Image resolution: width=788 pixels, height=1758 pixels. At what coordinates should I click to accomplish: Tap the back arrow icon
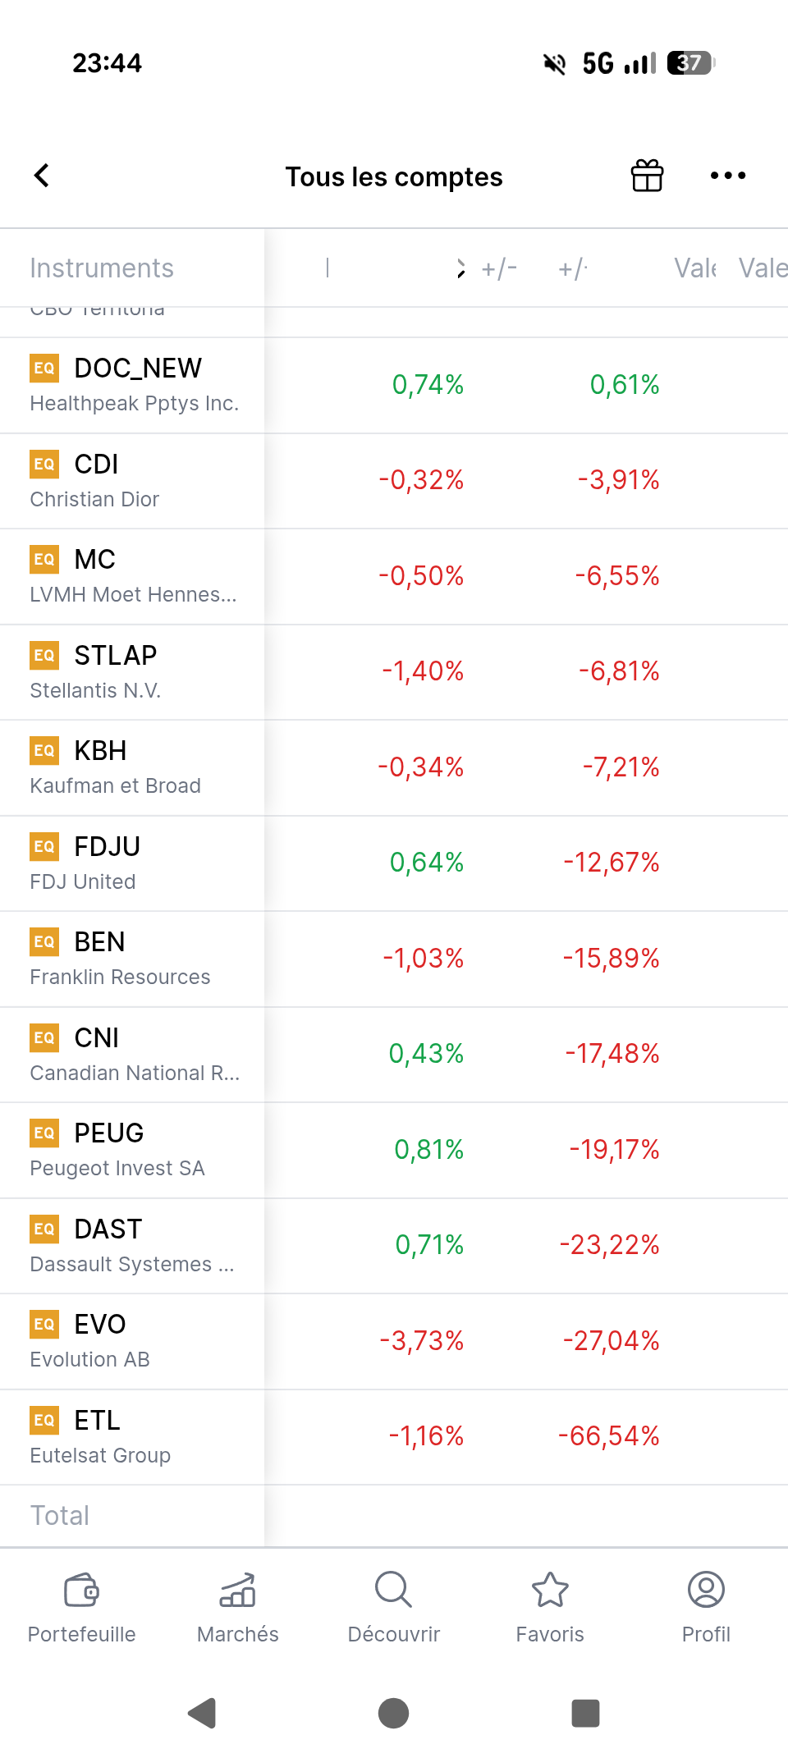[42, 176]
